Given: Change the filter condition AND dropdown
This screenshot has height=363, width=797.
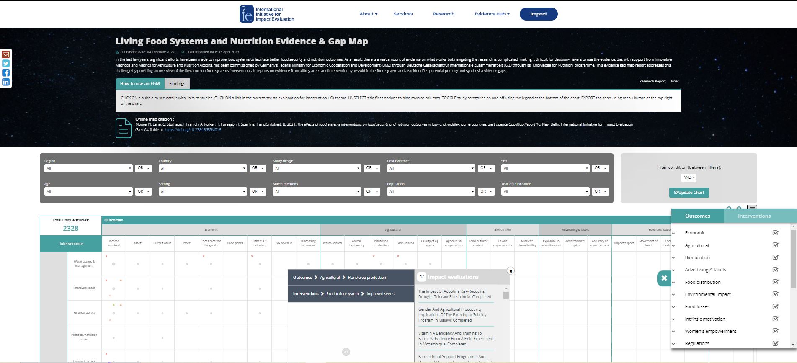Looking at the screenshot, I should [x=689, y=178].
